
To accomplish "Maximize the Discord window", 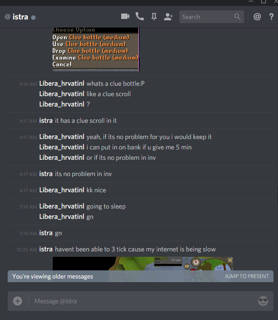I will [264, 2].
